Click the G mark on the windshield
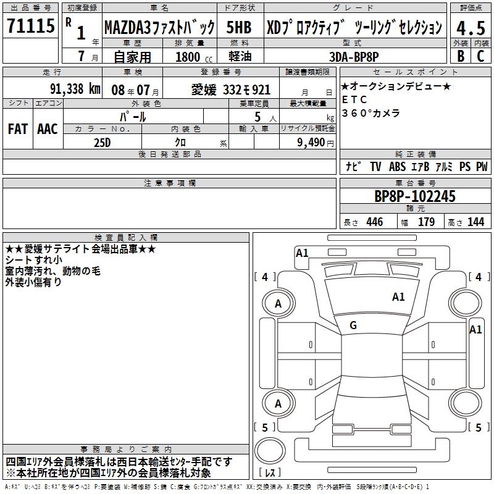The width and height of the screenshot is (494, 494). click(x=353, y=325)
